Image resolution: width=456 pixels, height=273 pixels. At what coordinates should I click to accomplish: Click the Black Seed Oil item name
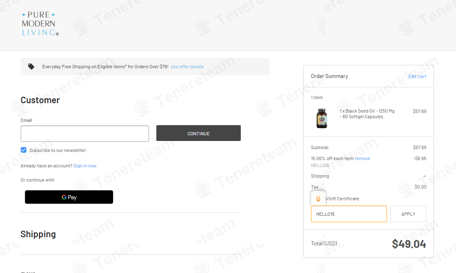(x=367, y=114)
